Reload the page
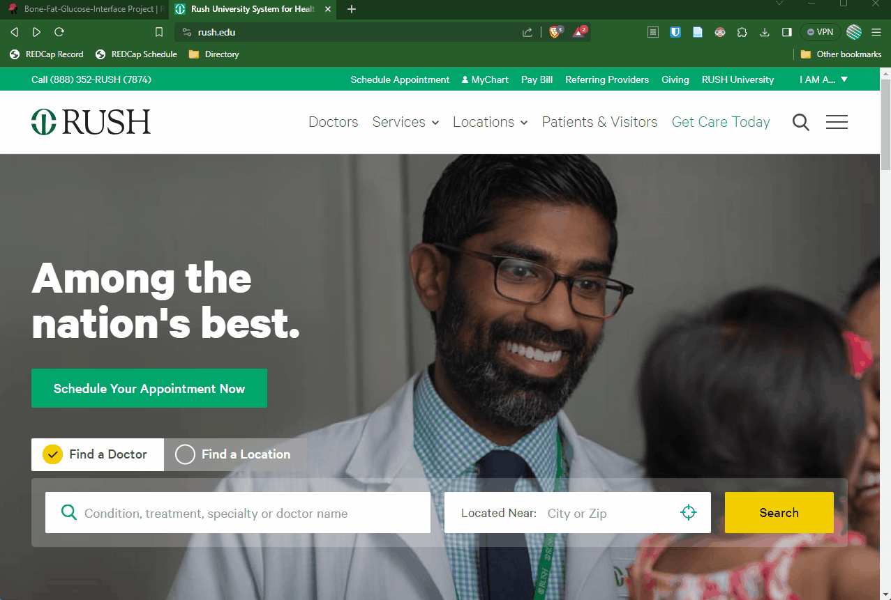 coord(59,32)
